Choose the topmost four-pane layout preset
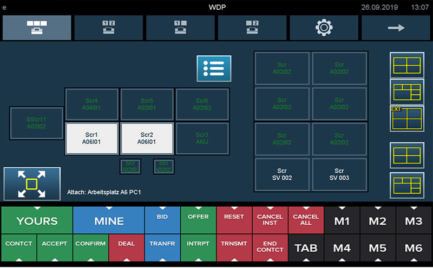This screenshot has width=433, height=268. [406, 66]
